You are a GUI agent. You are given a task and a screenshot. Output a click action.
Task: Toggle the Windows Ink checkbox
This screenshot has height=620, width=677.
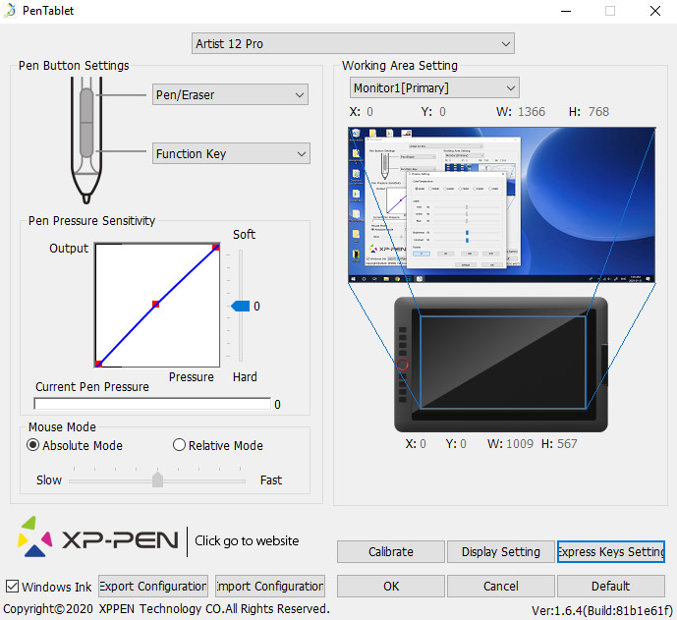tap(12, 587)
